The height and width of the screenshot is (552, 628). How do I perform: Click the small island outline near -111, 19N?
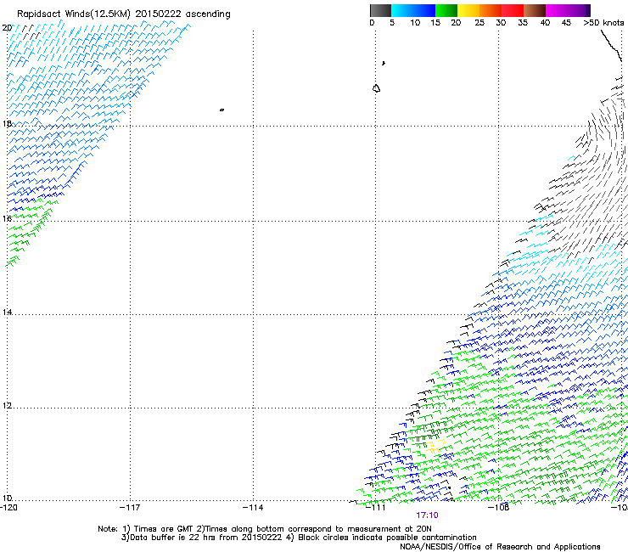(376, 88)
